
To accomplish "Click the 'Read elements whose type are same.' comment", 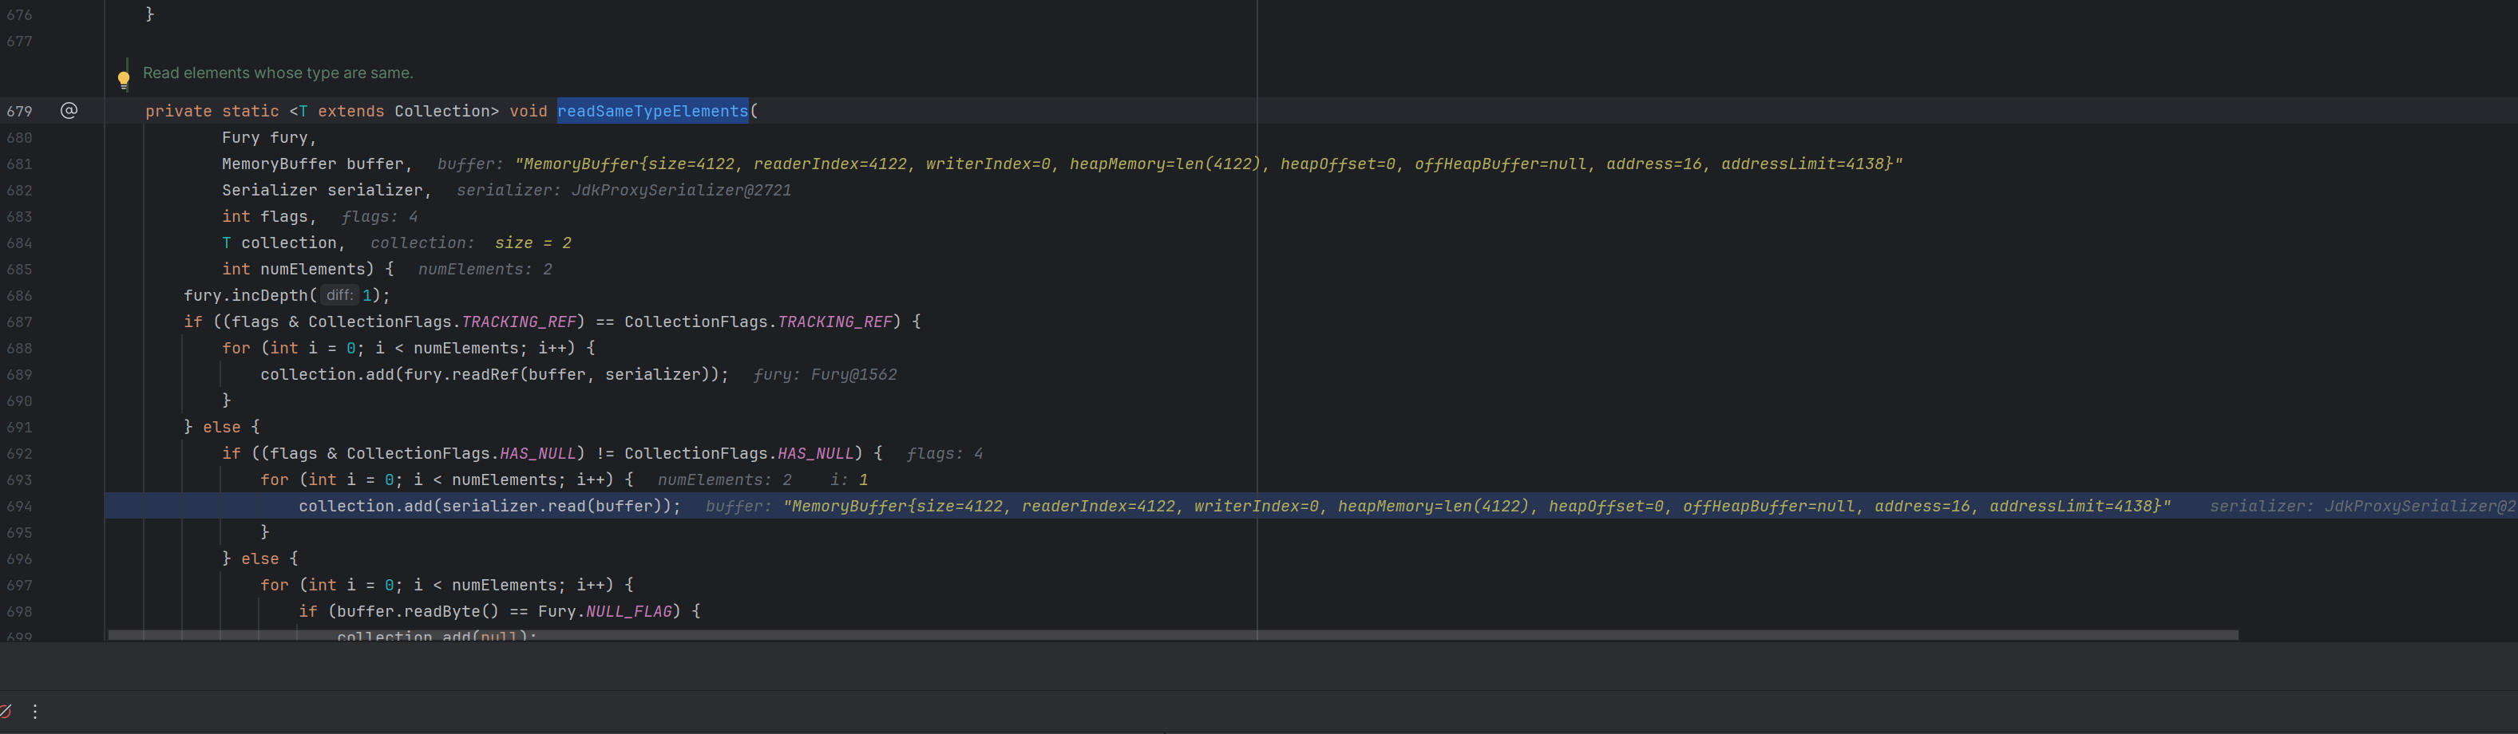I will (x=278, y=73).
